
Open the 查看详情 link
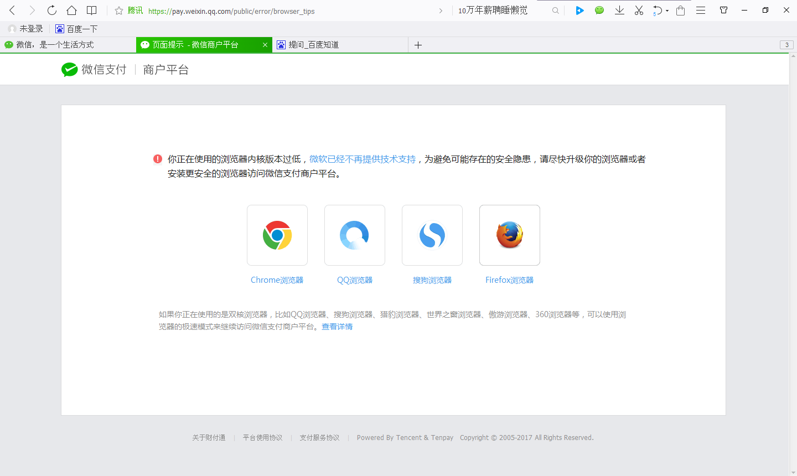click(x=337, y=327)
